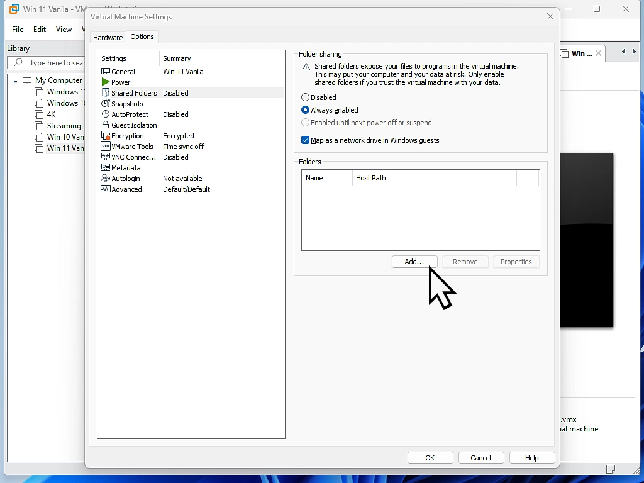
Task: Click the VNC Connections icon
Action: (x=106, y=157)
